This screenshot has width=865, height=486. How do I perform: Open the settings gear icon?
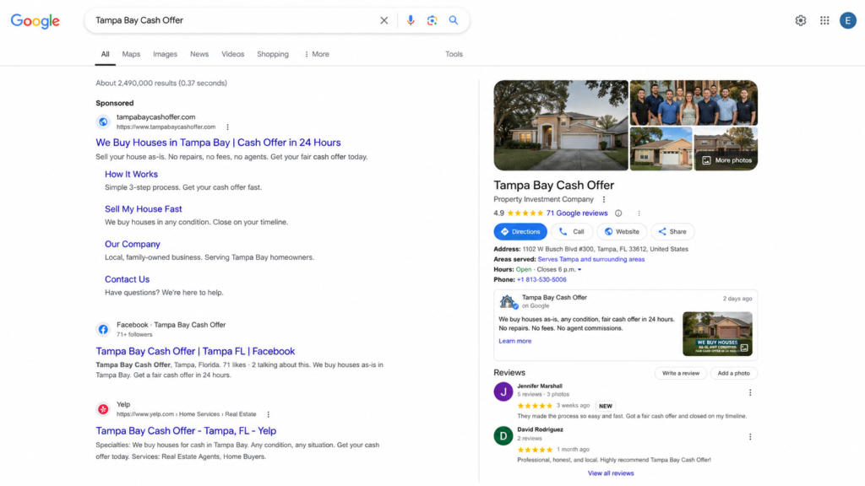(801, 20)
